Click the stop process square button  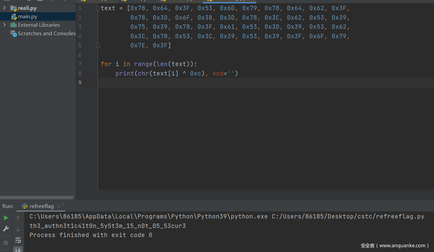[x=6, y=243]
